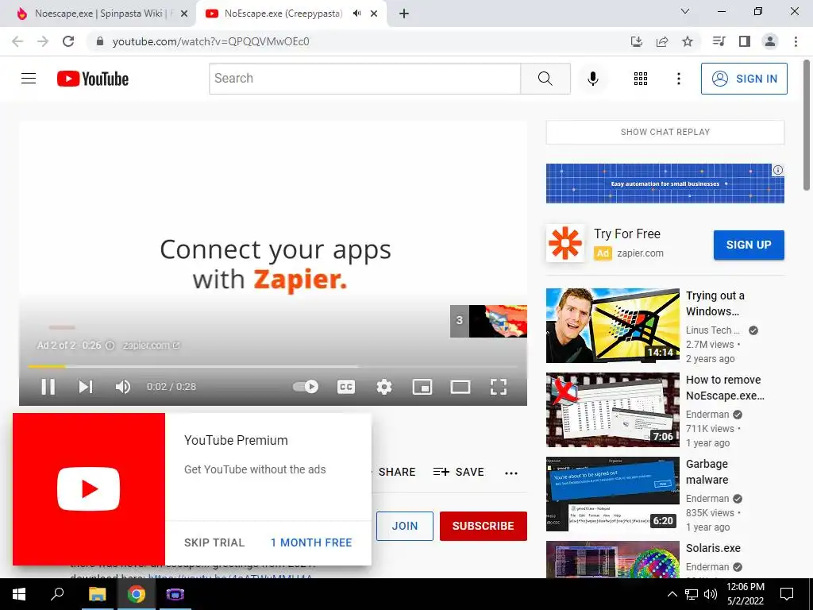Open the YouTube hamburger guide menu
This screenshot has height=610, width=813.
coord(29,79)
